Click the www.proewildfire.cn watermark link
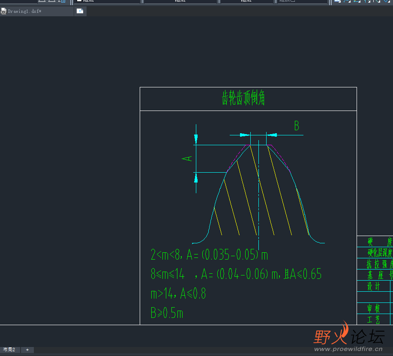 (x=348, y=349)
